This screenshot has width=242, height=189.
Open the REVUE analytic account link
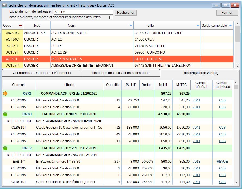pyautogui.click(x=222, y=162)
